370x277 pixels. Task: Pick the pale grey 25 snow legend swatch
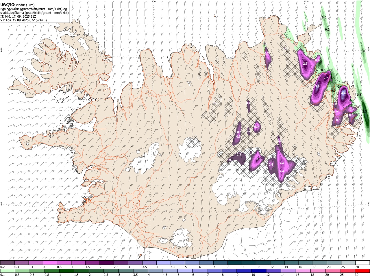tap(348, 263)
